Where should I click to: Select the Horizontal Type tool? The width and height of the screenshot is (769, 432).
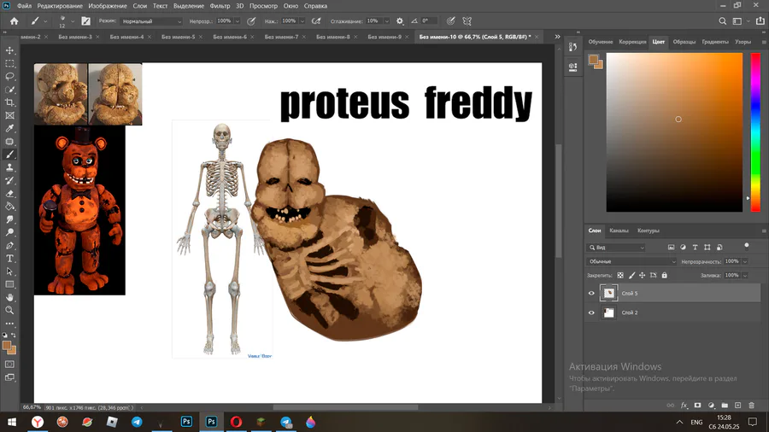[x=9, y=258]
